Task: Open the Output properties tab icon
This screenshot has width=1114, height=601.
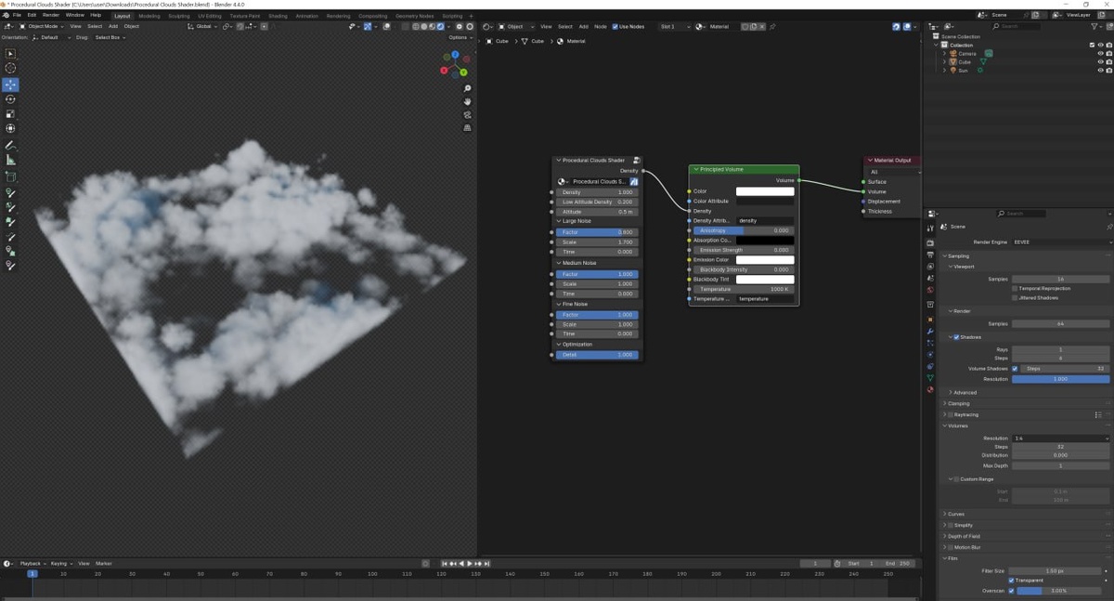Action: (930, 255)
